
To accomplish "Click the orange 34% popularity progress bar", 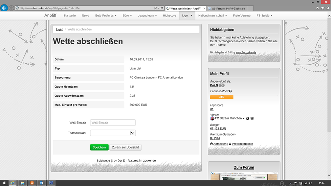I will coord(222,97).
